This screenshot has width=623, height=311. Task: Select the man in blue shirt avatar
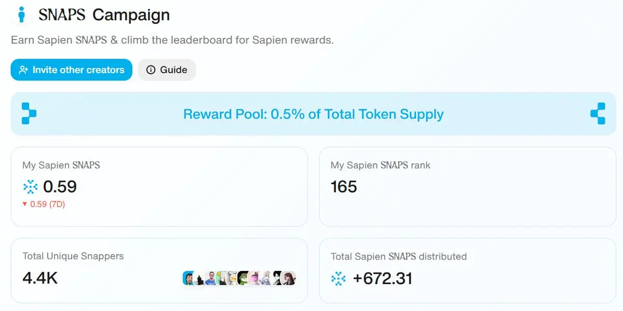point(211,278)
